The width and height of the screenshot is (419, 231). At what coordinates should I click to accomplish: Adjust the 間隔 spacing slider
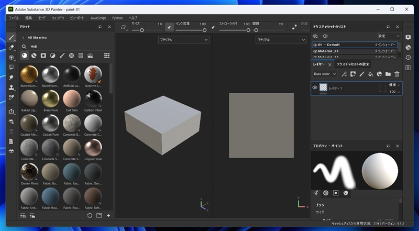pos(268,30)
